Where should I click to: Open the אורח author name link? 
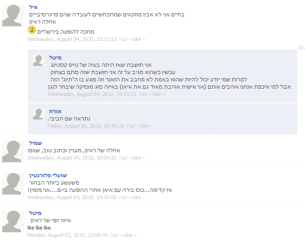coord(55,111)
